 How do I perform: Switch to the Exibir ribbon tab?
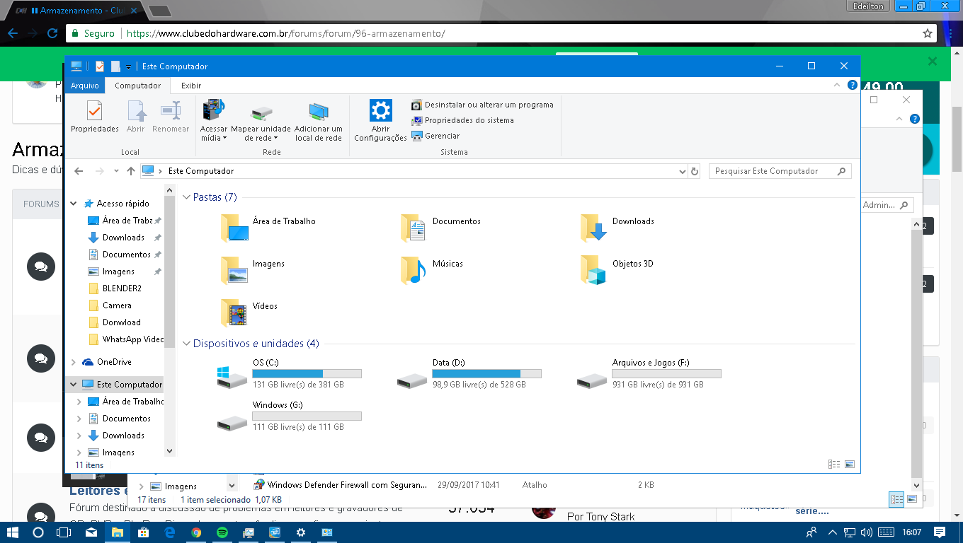pyautogui.click(x=191, y=86)
